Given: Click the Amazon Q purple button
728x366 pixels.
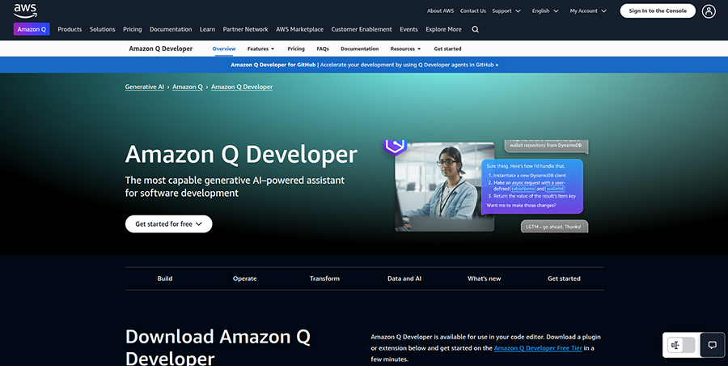Looking at the screenshot, I should pyautogui.click(x=32, y=29).
